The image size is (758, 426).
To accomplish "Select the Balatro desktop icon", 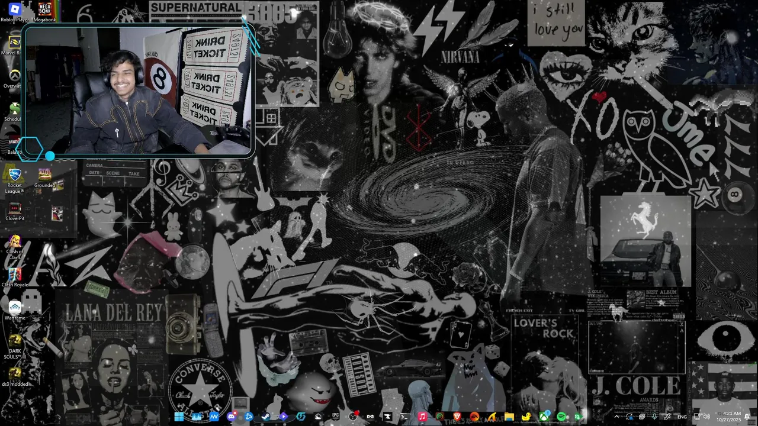I will point(14,145).
